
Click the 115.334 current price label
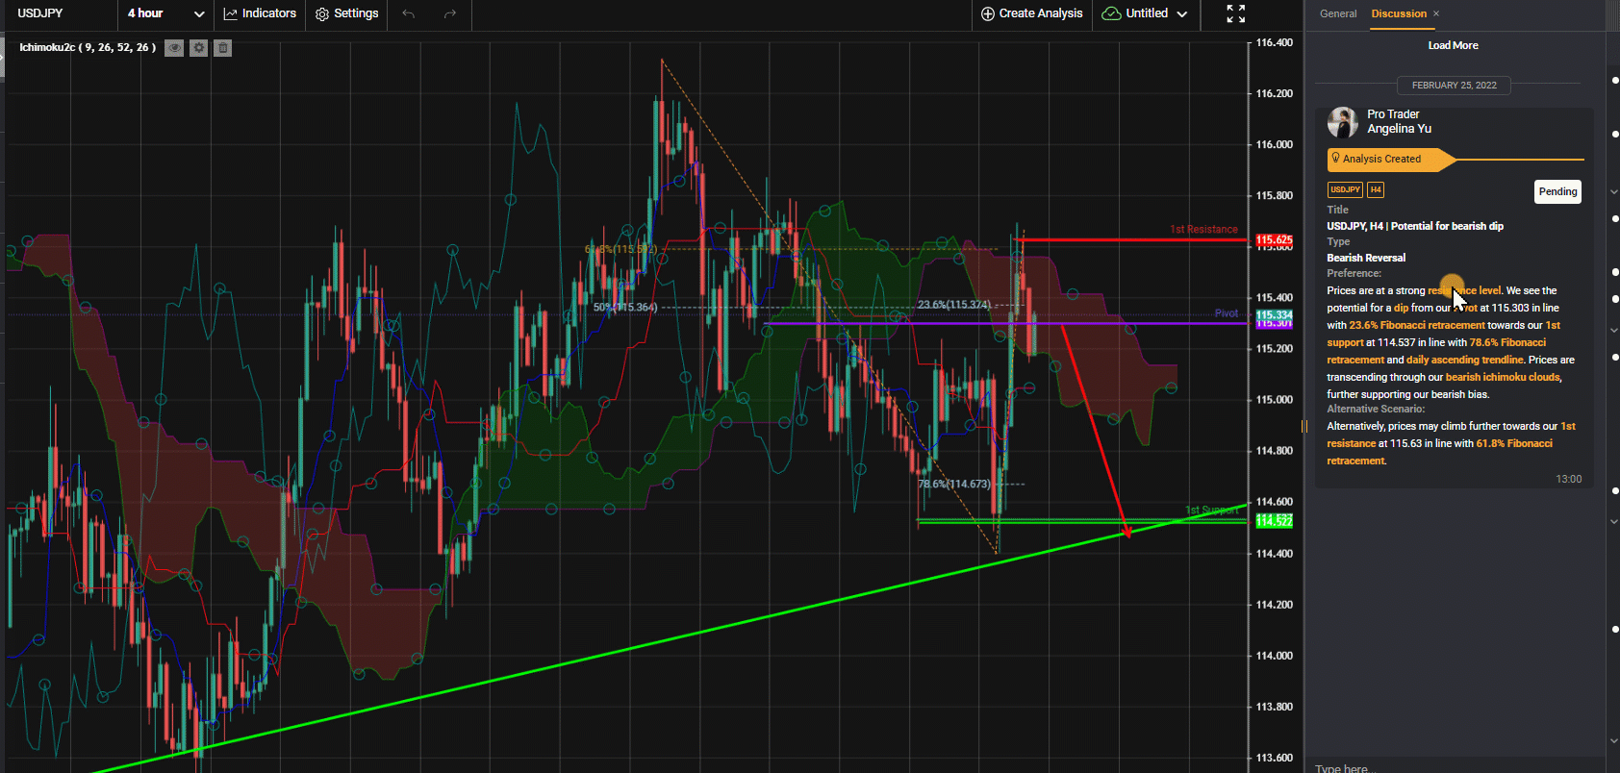(x=1274, y=315)
